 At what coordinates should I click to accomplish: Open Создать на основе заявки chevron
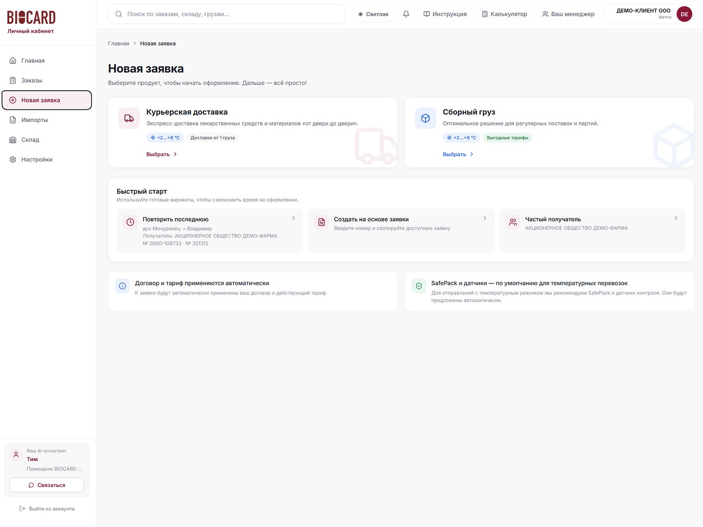click(x=485, y=218)
